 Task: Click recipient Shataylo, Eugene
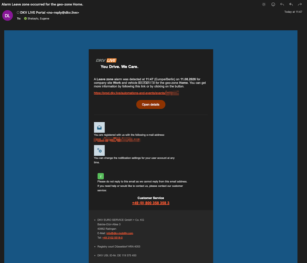coord(38,18)
